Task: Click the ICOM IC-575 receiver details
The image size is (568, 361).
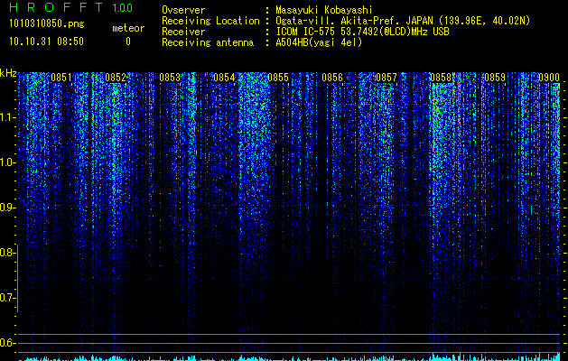Action: (362, 32)
